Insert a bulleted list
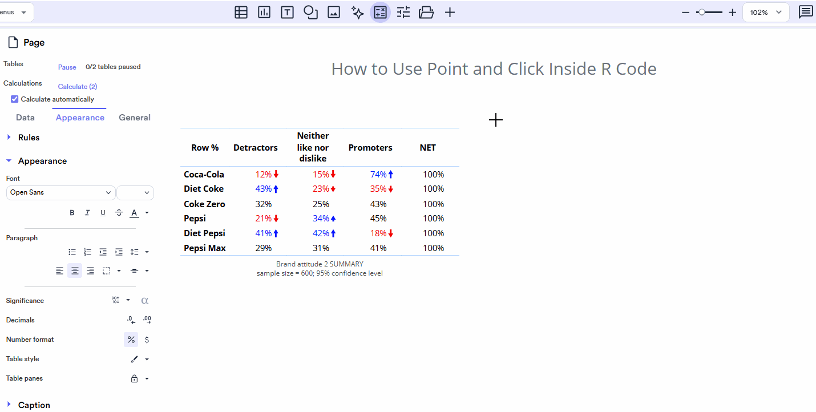The image size is (816, 412). [72, 252]
